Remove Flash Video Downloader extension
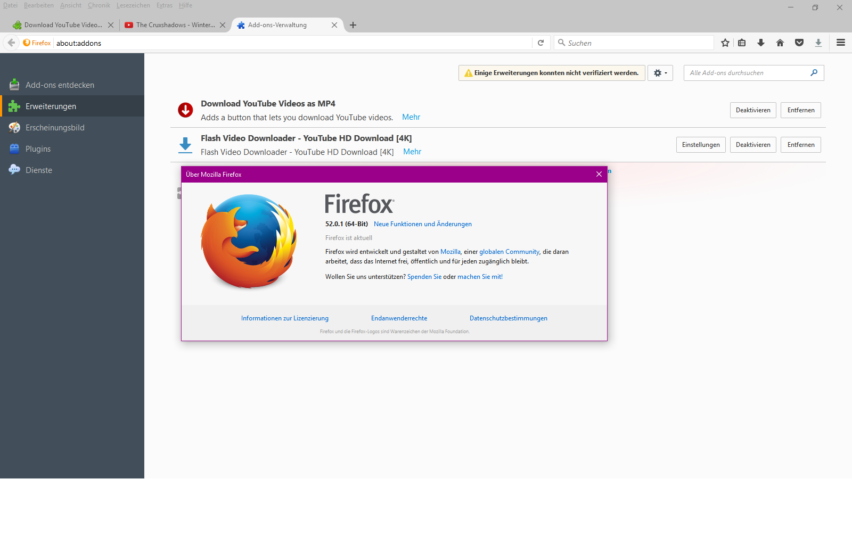This screenshot has width=852, height=545. pyautogui.click(x=801, y=145)
